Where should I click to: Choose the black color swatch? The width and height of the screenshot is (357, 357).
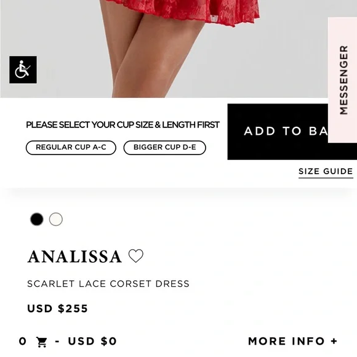(37, 219)
